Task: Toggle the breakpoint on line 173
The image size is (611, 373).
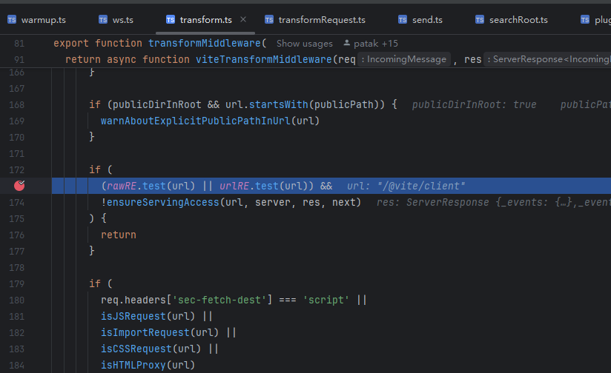Action: (19, 186)
